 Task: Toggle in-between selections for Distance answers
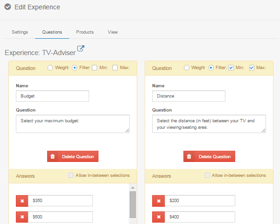tap(207, 175)
